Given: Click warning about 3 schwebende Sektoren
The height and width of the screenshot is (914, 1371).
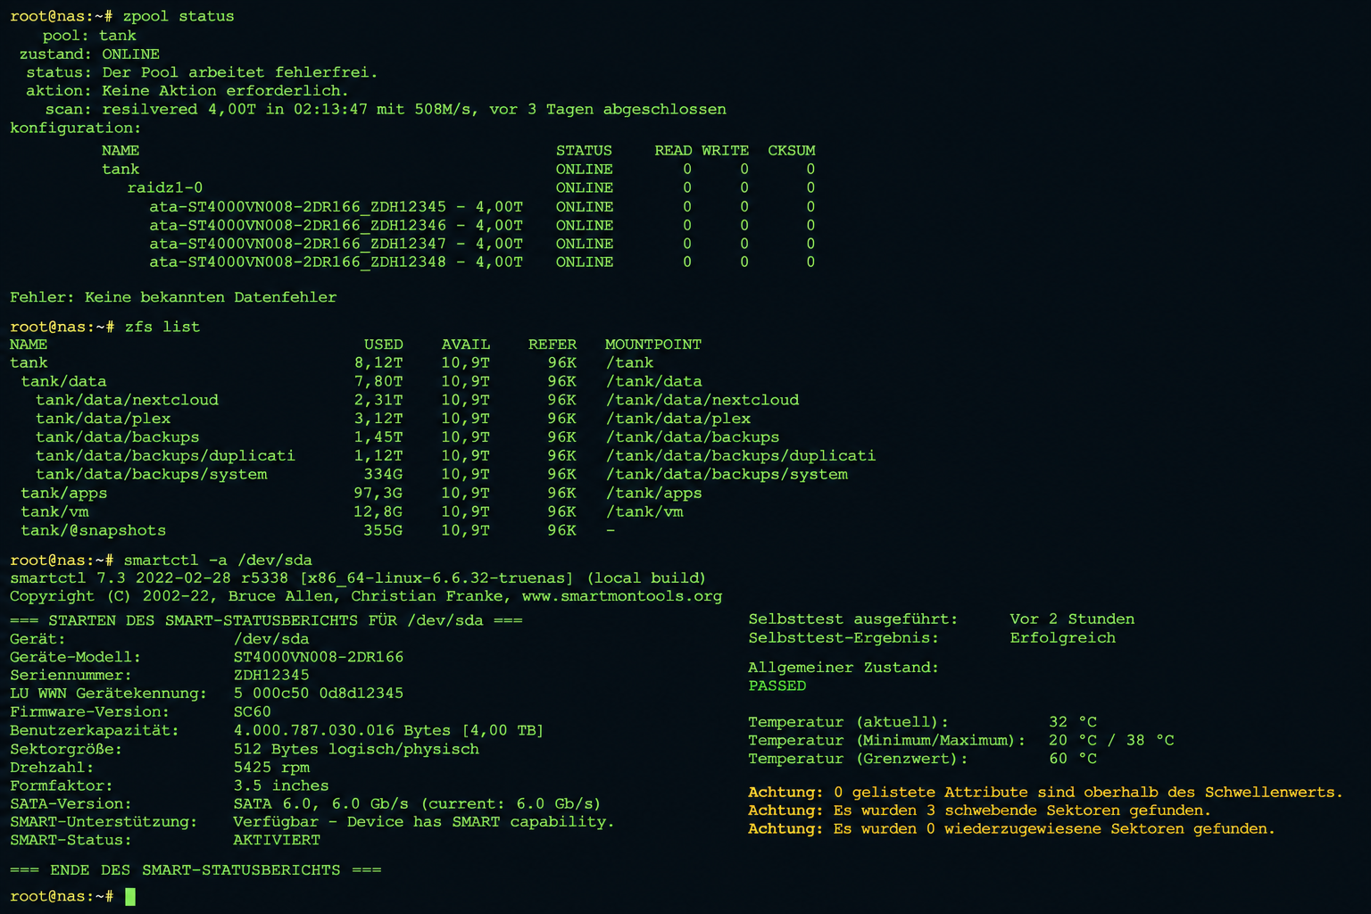Looking at the screenshot, I should [979, 810].
